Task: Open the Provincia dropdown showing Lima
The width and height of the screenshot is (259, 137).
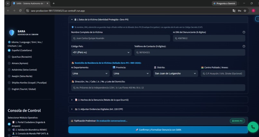Action: (x=131, y=73)
